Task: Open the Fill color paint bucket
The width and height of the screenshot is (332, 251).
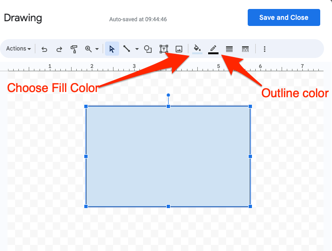Action: pyautogui.click(x=197, y=49)
